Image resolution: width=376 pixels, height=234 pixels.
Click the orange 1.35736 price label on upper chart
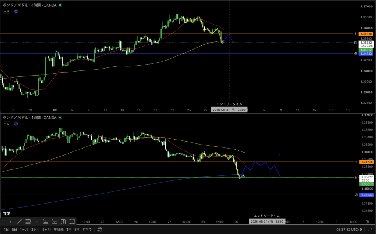pos(366,34)
